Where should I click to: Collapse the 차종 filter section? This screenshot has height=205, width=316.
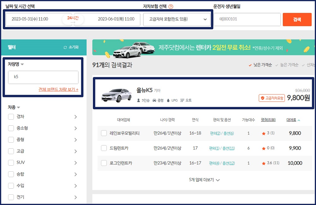pos(18,107)
